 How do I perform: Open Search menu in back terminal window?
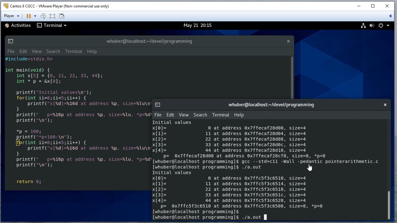click(x=53, y=51)
